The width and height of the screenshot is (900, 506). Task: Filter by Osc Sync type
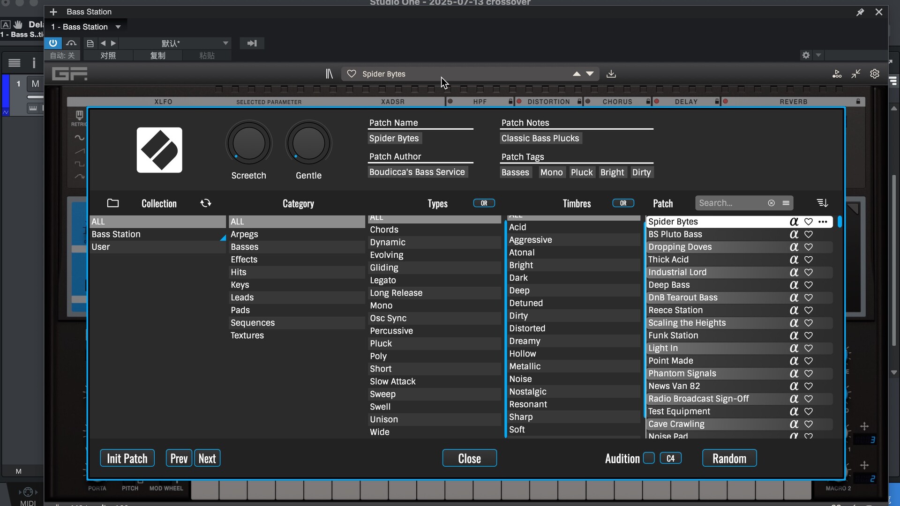click(435, 318)
